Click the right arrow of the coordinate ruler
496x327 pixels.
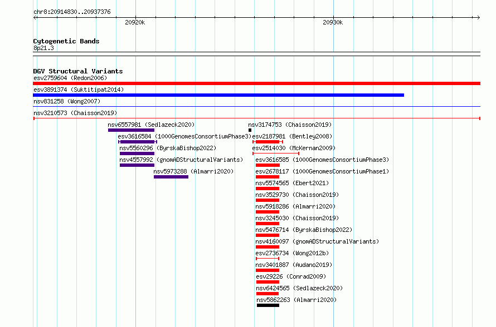coord(478,18)
